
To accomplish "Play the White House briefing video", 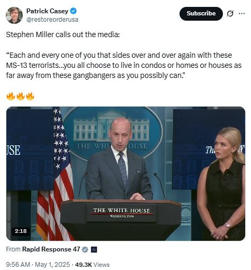I will pyautogui.click(x=125, y=173).
